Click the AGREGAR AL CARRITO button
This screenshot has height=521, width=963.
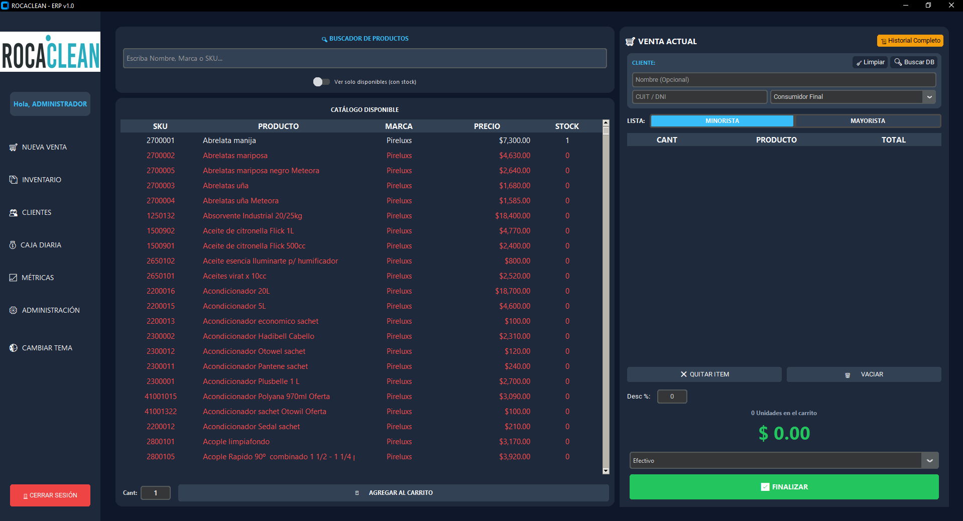(394, 493)
